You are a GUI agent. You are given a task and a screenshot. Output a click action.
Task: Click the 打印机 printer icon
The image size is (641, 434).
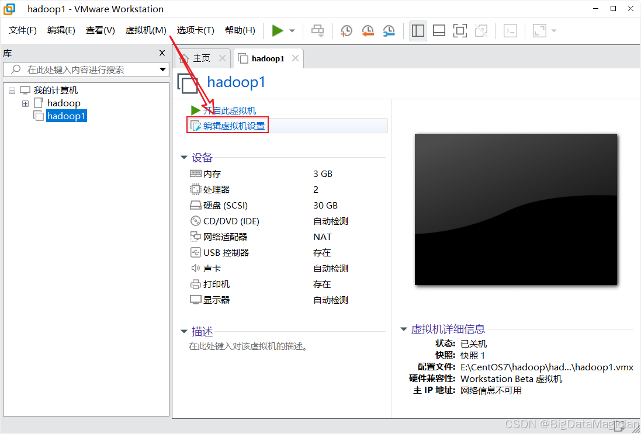[x=195, y=284]
